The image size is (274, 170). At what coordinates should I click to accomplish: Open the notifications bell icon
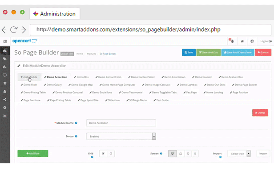232,41
